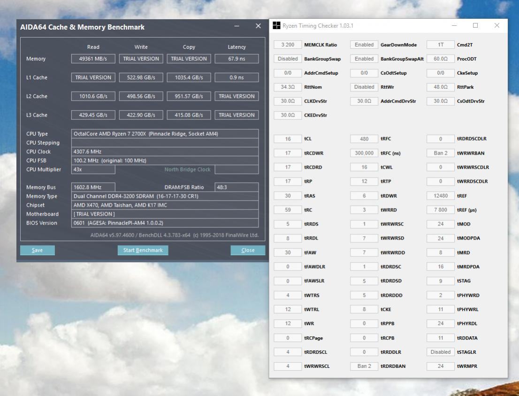Click the Memory Type field showing DDR4-3200

click(x=165, y=196)
